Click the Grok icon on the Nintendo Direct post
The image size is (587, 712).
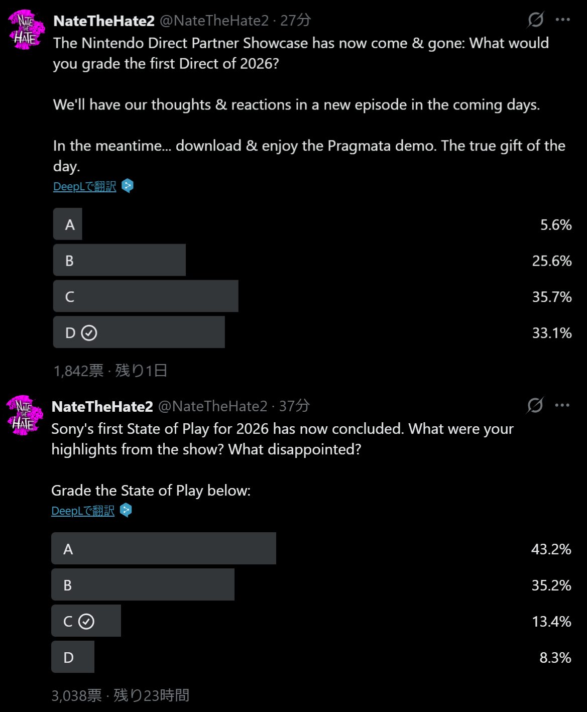(x=536, y=20)
